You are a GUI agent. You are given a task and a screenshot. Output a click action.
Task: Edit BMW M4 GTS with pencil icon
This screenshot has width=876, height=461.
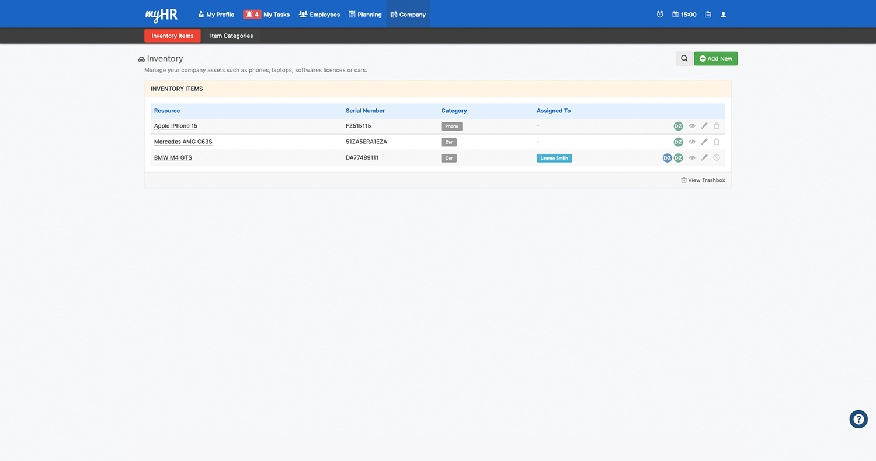pyautogui.click(x=704, y=158)
